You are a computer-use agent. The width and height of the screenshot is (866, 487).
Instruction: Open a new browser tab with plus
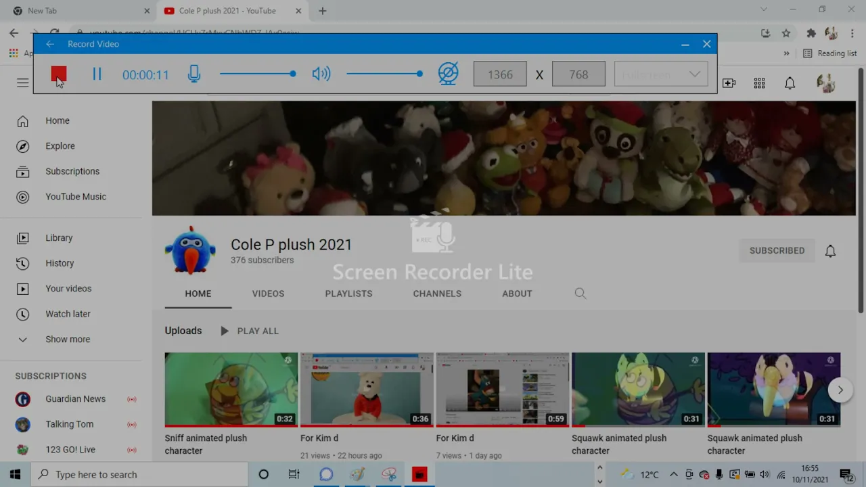pos(323,11)
